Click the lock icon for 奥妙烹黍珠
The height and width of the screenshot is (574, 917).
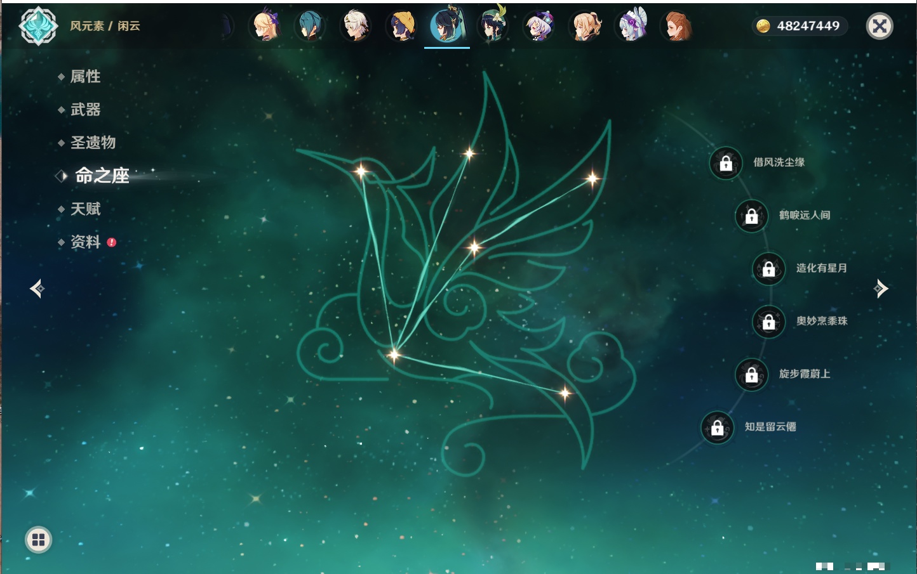coord(768,322)
